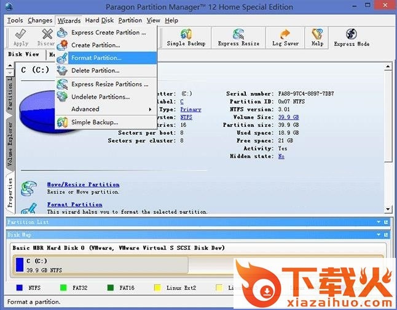Click the Apply checkmark toolbar icon
Screen dimensions: 397x310
21,34
